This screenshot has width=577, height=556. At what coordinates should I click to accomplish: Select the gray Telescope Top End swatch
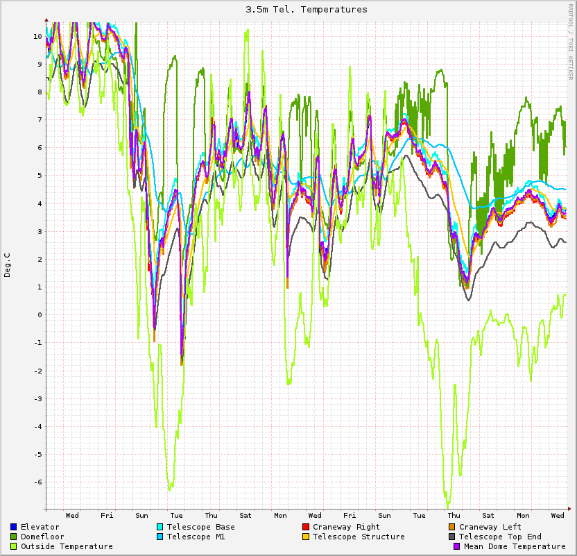[x=452, y=537]
